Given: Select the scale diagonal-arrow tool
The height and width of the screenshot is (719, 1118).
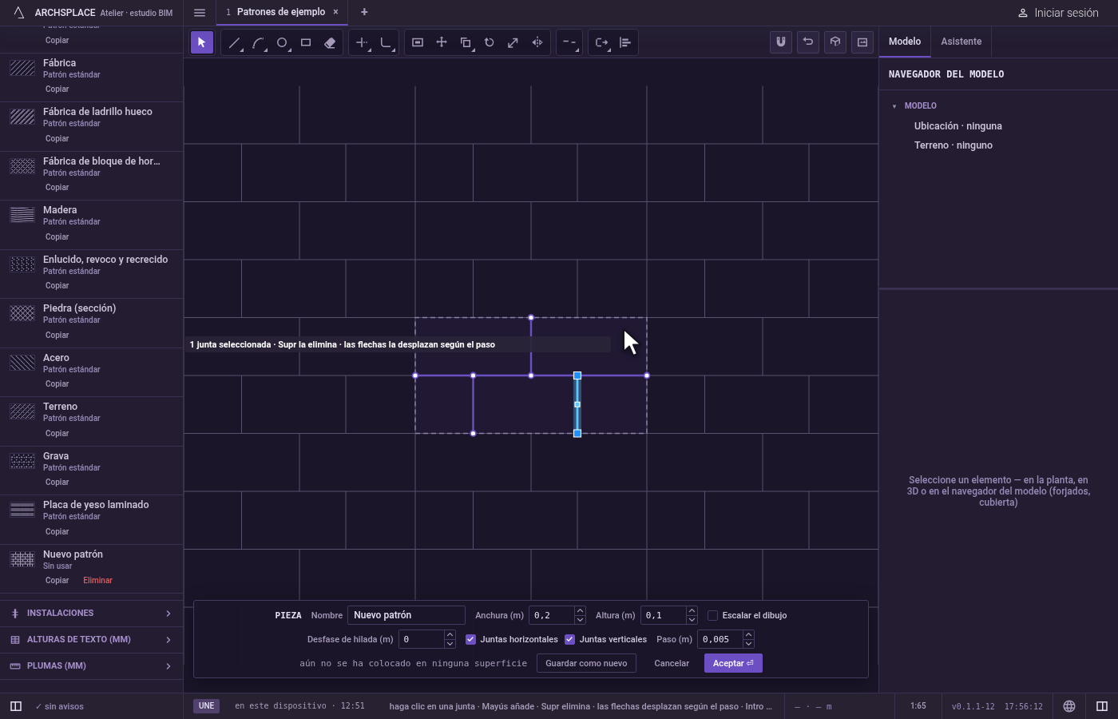Looking at the screenshot, I should [x=513, y=42].
